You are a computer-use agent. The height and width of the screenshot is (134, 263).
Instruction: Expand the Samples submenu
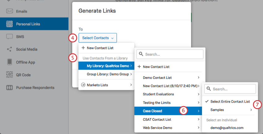229,110
